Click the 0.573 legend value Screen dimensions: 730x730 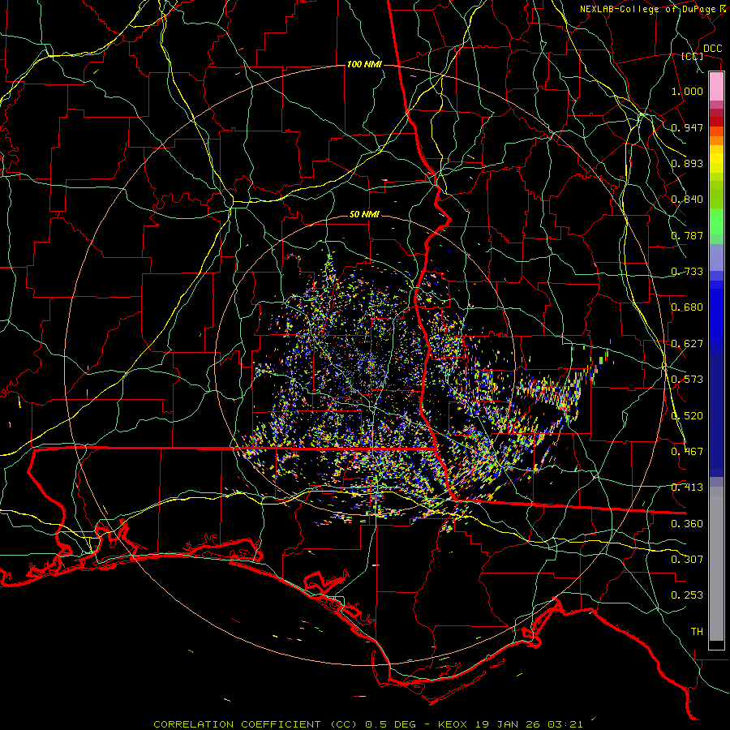[687, 380]
